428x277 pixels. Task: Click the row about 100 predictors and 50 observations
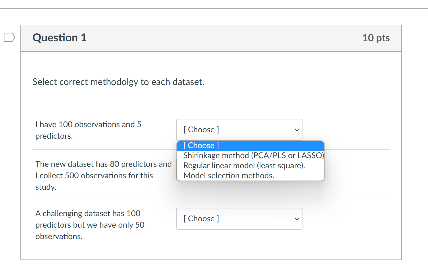coord(90,225)
